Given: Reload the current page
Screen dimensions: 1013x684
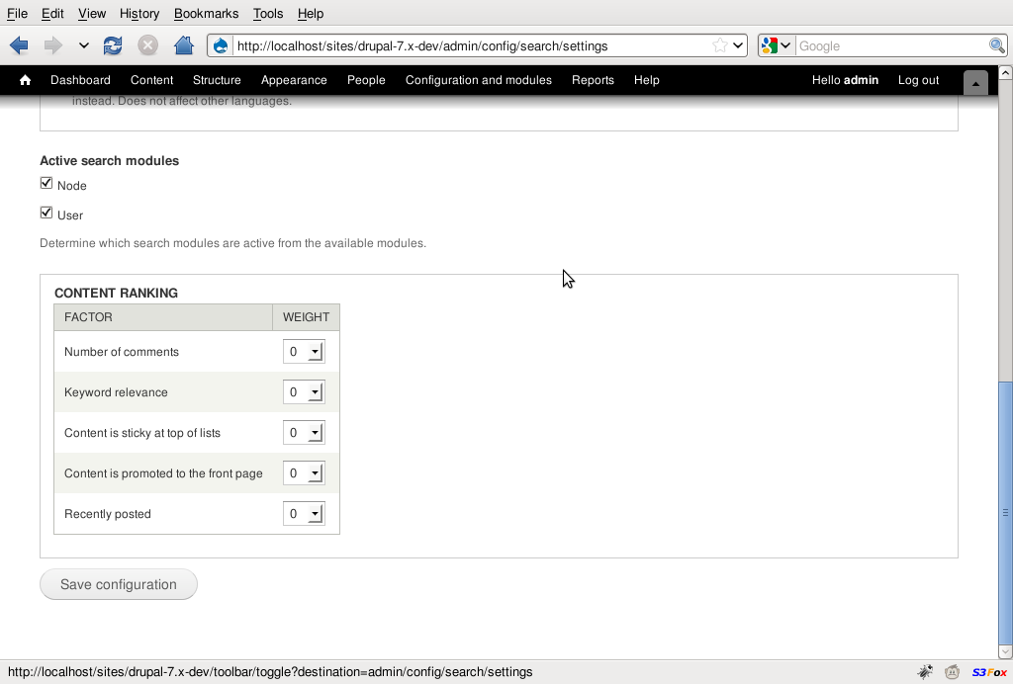Looking at the screenshot, I should coord(112,44).
